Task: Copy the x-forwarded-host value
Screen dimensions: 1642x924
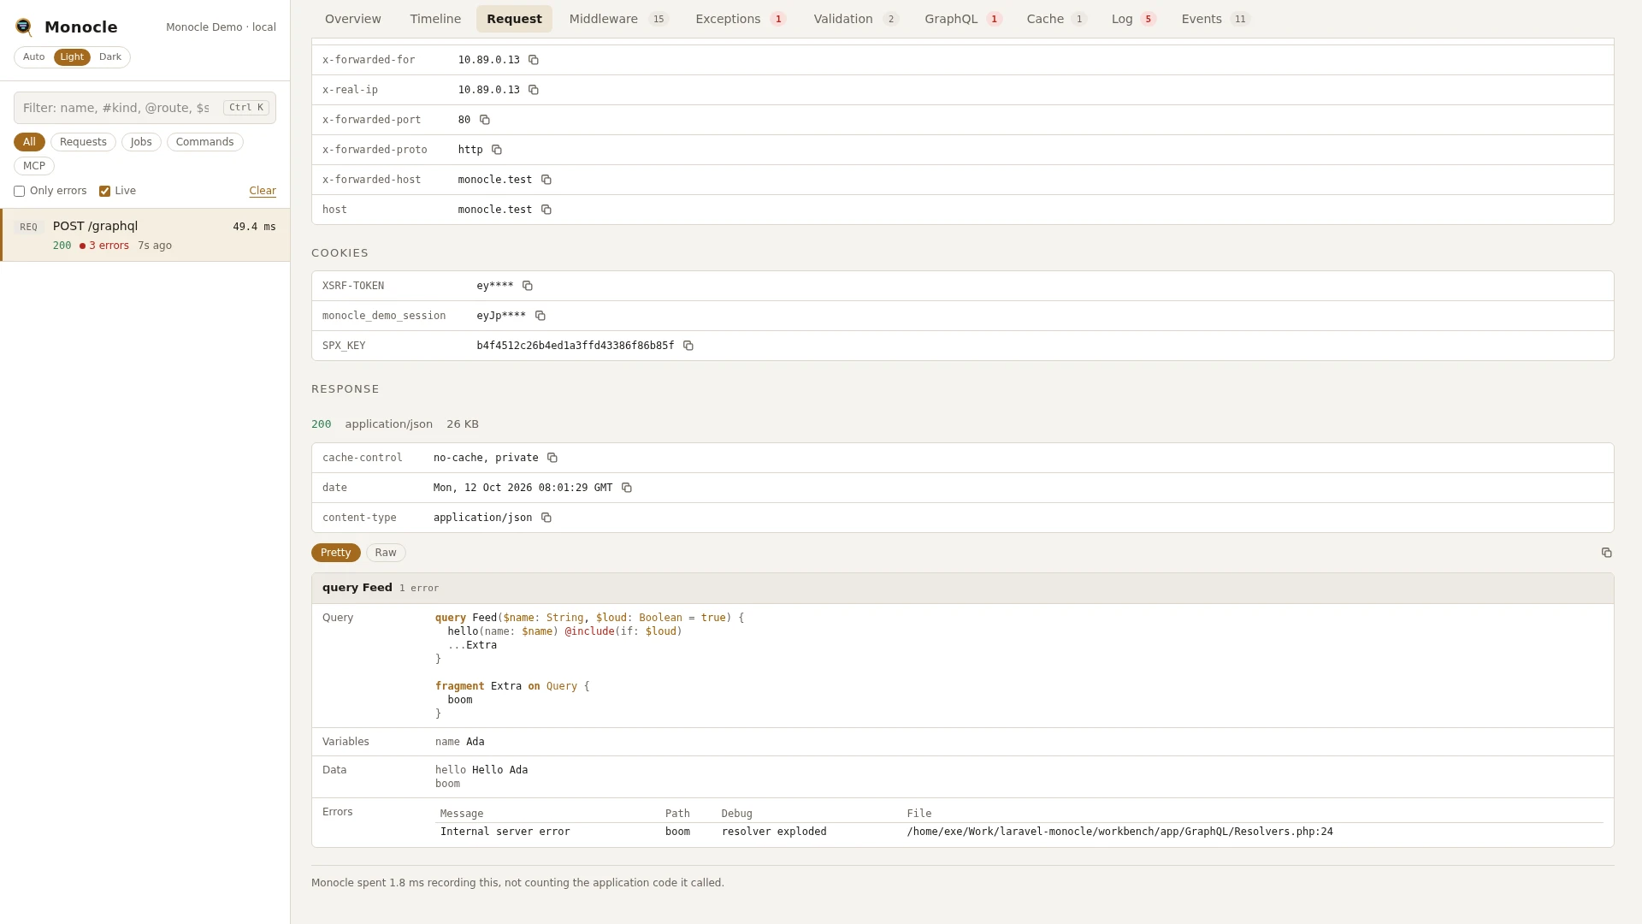Action: coord(546,180)
